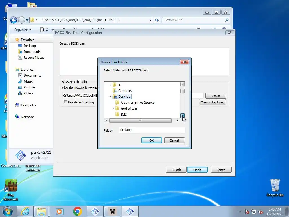
Task: Cancel the PCSX2 First Time Configuration
Action: (x=221, y=170)
